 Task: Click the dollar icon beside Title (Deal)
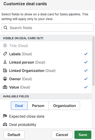coord(5,46)
